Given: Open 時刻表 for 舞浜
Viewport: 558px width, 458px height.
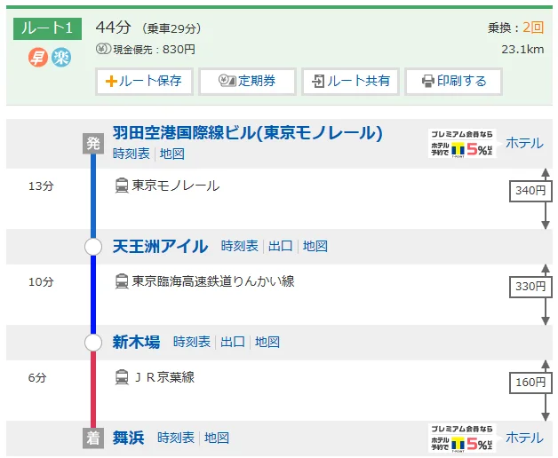Looking at the screenshot, I should pyautogui.click(x=176, y=438).
